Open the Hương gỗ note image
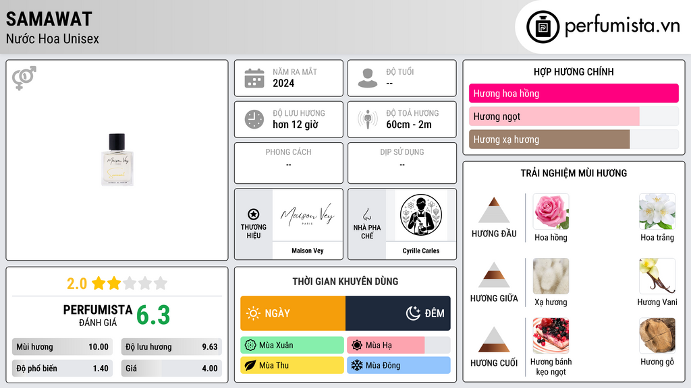Viewport: 691px width, 388px height. pos(657,336)
